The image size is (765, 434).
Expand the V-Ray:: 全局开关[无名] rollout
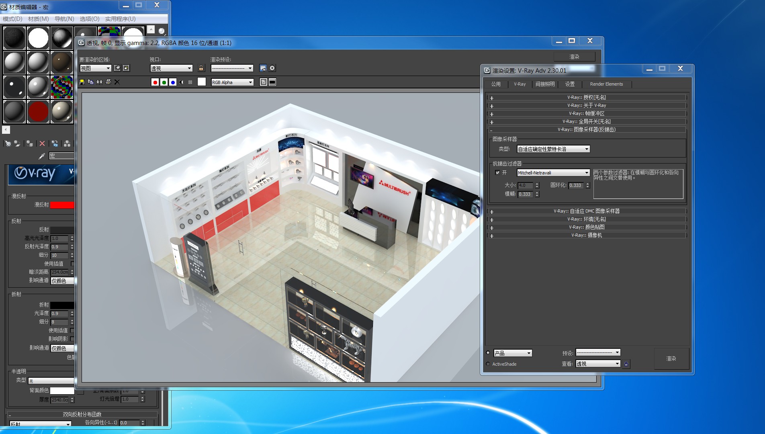(x=587, y=121)
